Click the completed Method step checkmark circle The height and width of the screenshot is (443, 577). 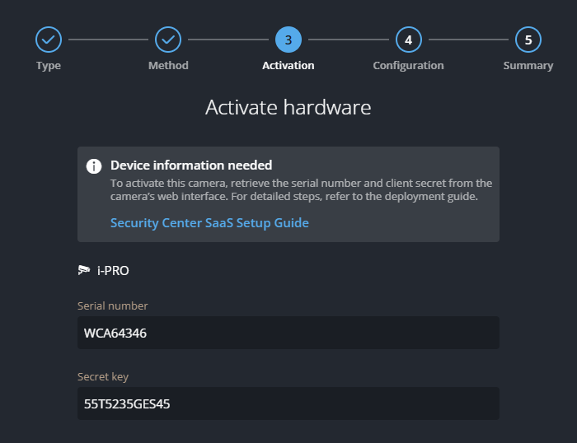168,39
